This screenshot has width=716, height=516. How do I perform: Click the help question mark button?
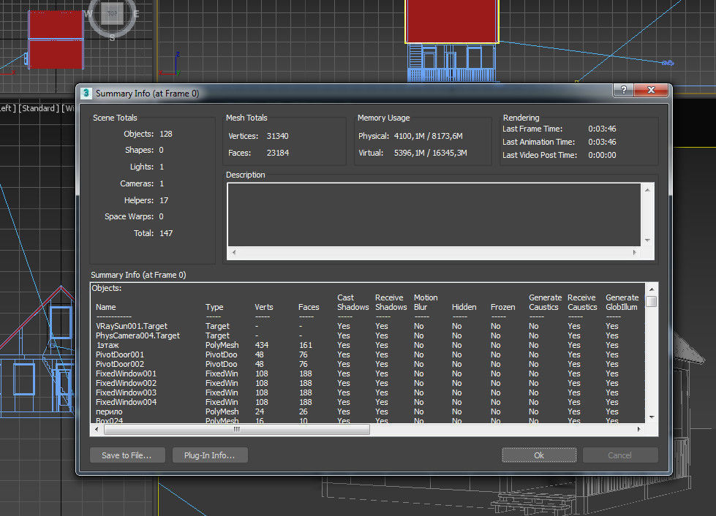[x=623, y=90]
